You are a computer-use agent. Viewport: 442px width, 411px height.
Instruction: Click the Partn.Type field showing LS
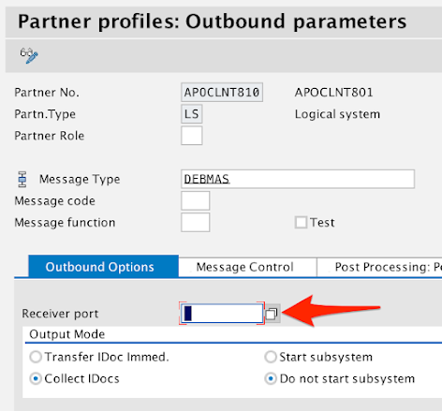click(x=192, y=114)
